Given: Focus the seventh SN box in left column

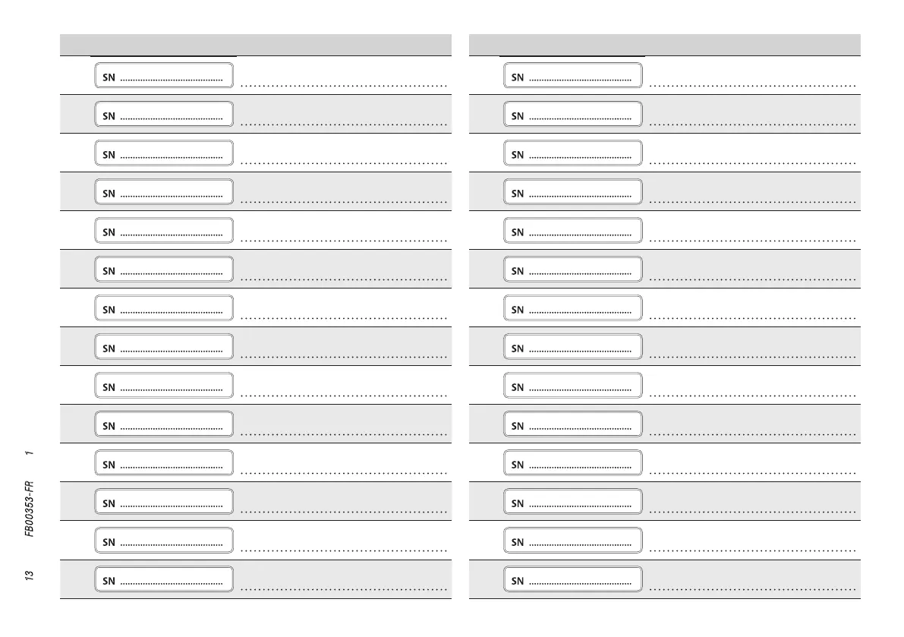Looking at the screenshot, I should [163, 308].
